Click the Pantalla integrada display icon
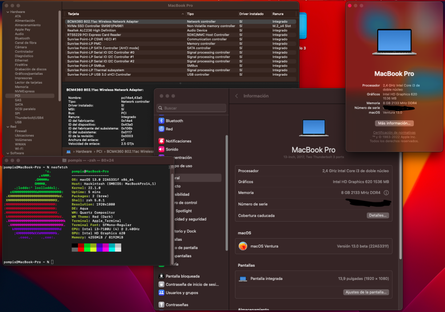Viewport: 445px width, 312px height. click(x=243, y=279)
